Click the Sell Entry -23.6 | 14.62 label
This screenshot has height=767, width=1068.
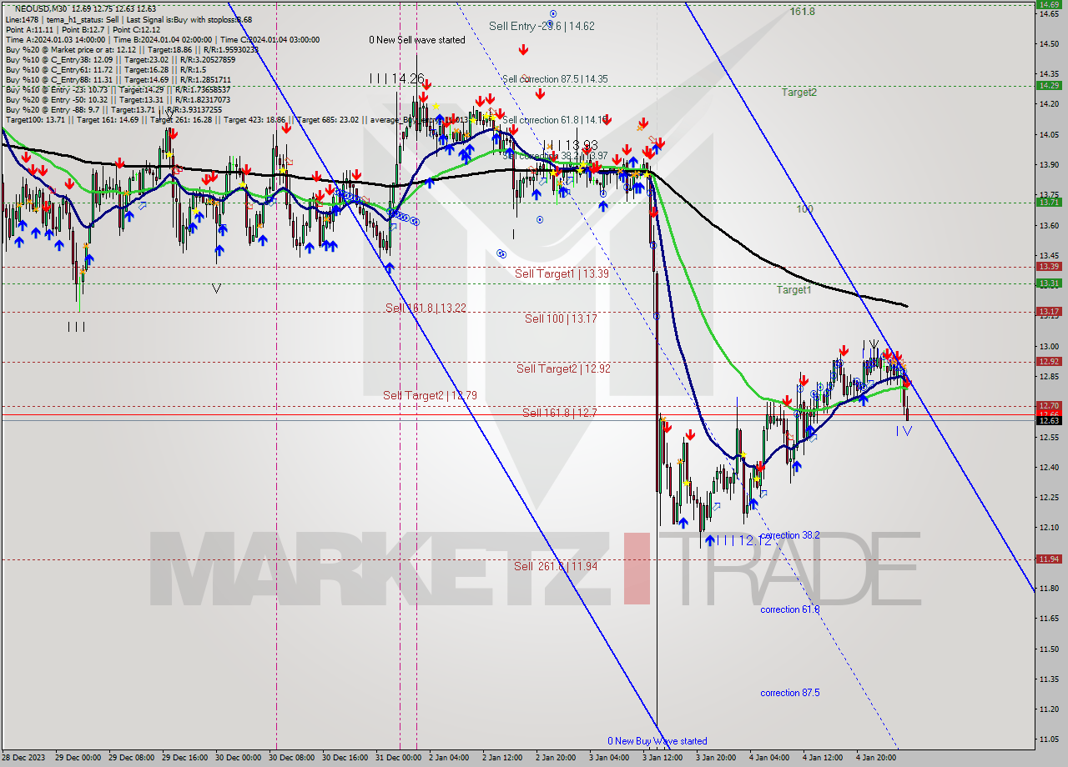542,27
